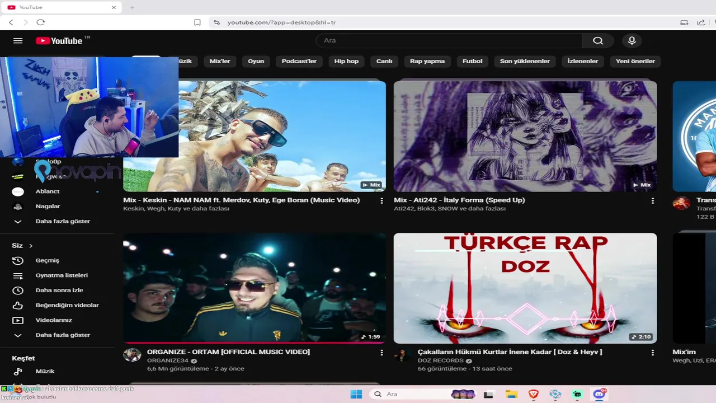Select the İzlenenler filter chip

click(583, 61)
